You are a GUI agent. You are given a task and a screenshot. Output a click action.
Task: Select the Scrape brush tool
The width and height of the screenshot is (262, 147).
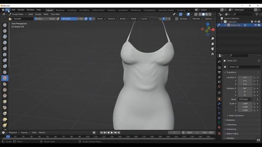click(5, 96)
